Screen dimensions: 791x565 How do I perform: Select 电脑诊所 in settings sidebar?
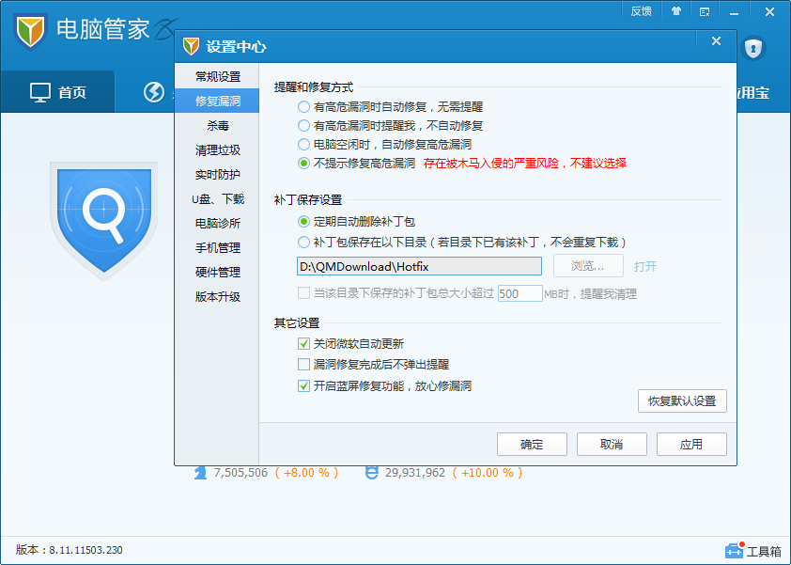coord(217,223)
